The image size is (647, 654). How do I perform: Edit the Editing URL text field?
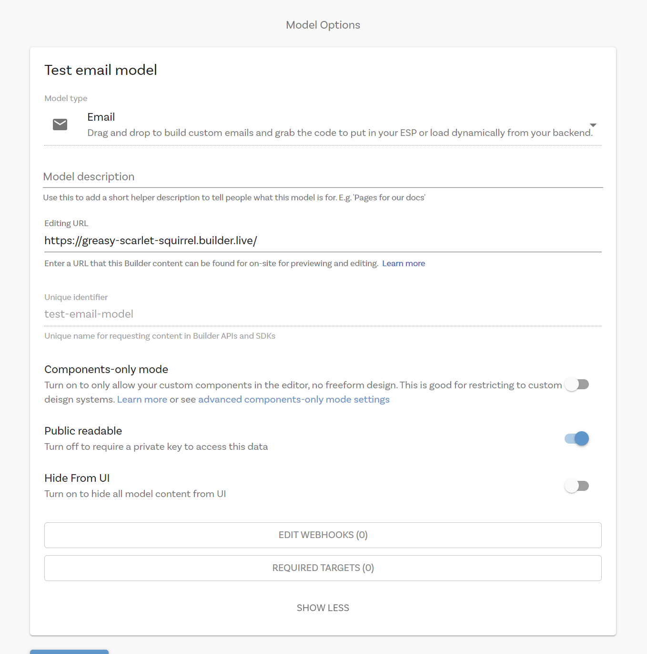pyautogui.click(x=323, y=241)
